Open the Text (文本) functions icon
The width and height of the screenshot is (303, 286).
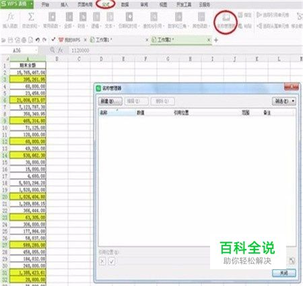coord(110,17)
